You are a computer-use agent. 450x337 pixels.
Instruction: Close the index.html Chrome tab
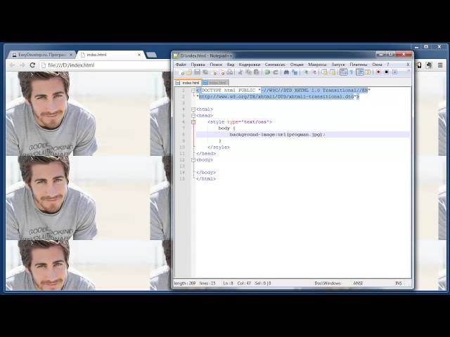139,55
